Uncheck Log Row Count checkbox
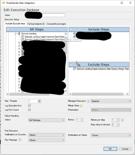Screen dimensions: 135x155 pyautogui.click(x=29, y=110)
